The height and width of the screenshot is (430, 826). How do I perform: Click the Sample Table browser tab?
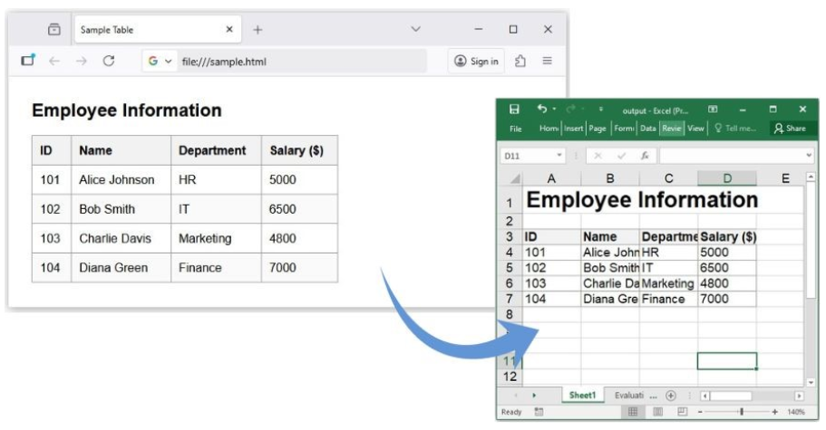pos(158,30)
